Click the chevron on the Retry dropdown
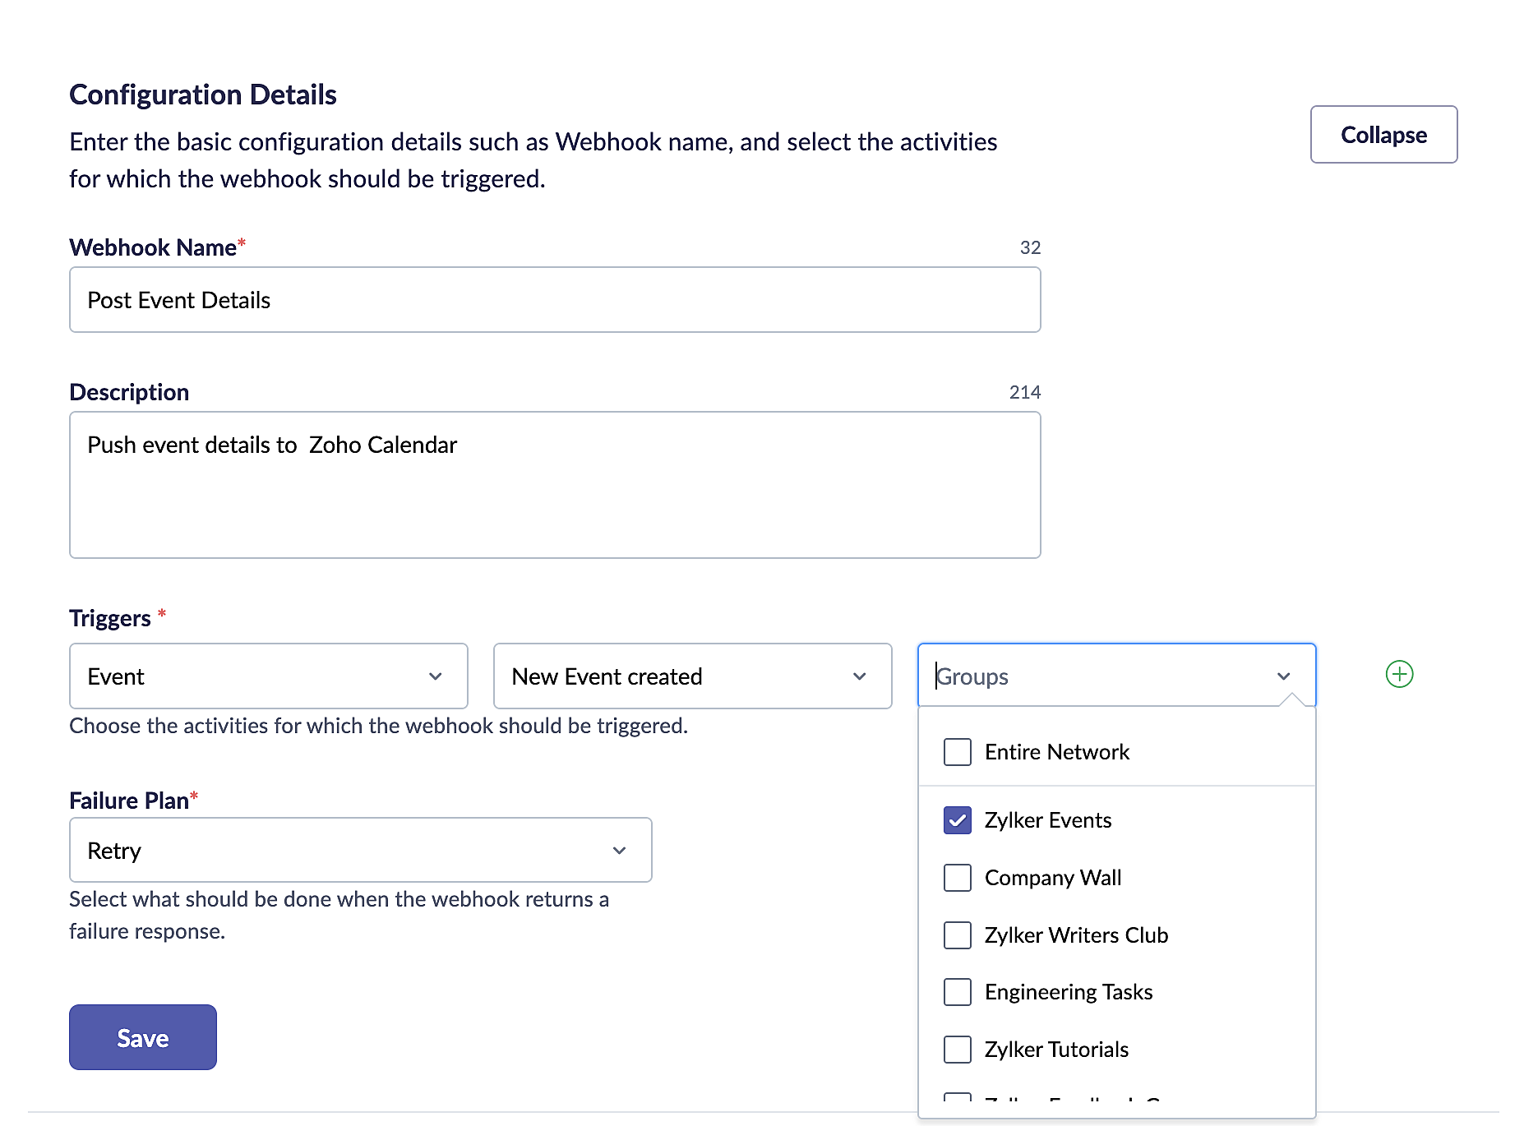This screenshot has width=1524, height=1126. click(620, 851)
